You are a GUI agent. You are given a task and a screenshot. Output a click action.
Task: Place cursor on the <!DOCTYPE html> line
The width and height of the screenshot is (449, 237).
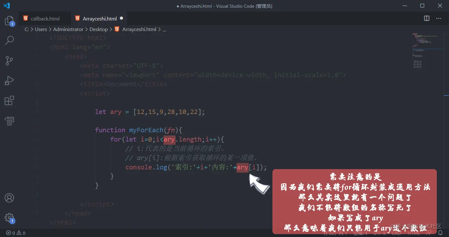(78, 38)
